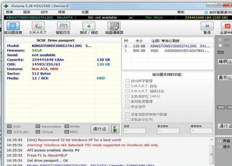
Task: Click the green Victoria cross logo icon
Action: [6, 6]
